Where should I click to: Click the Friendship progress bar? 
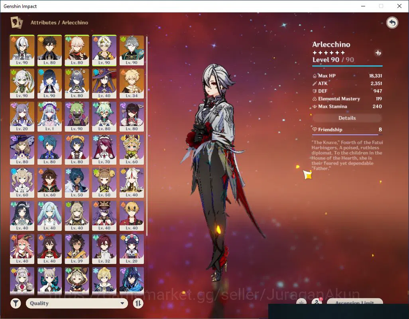coord(347,135)
